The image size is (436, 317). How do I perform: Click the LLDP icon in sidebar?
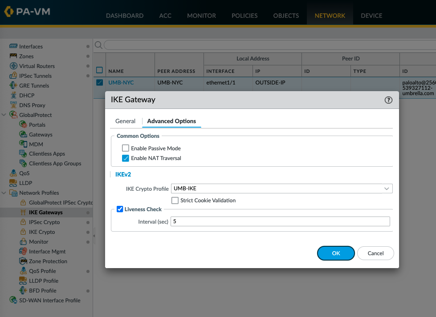(x=13, y=183)
